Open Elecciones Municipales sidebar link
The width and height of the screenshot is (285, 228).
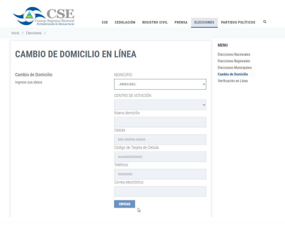point(235,68)
